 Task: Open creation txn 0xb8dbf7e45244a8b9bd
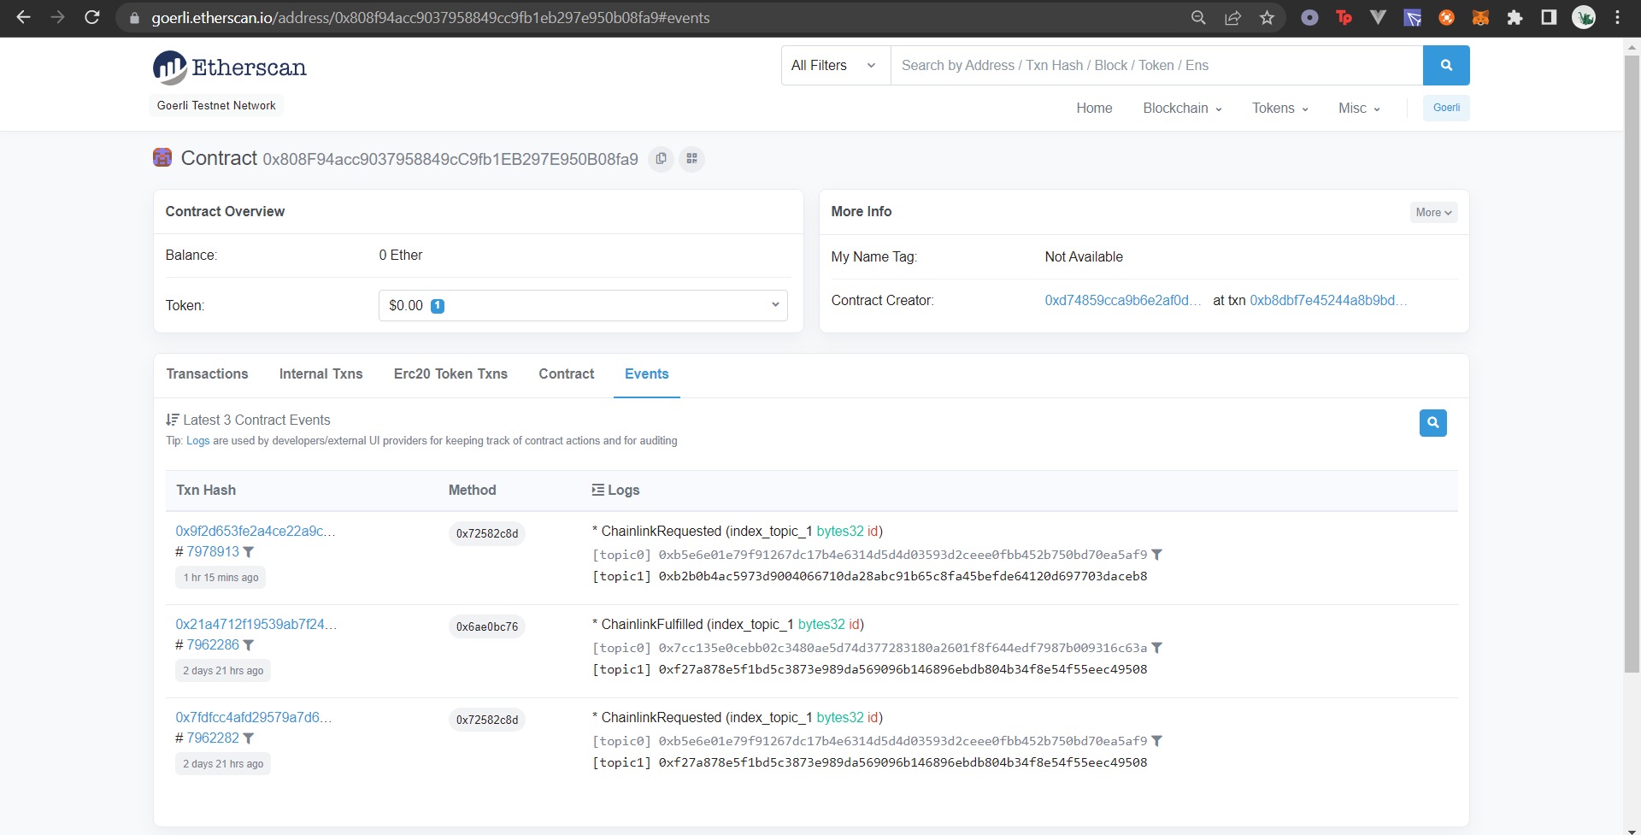pos(1328,300)
